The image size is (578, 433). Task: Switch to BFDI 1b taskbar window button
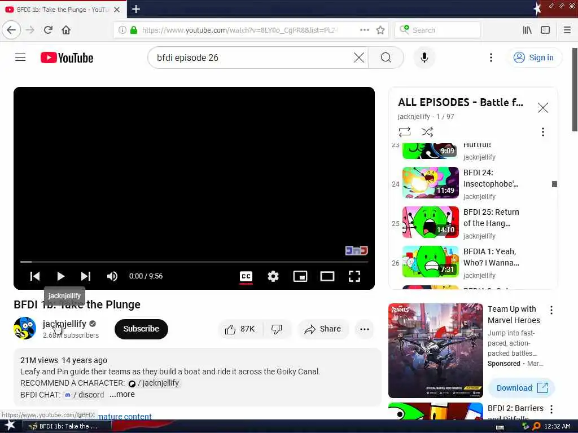(x=68, y=426)
